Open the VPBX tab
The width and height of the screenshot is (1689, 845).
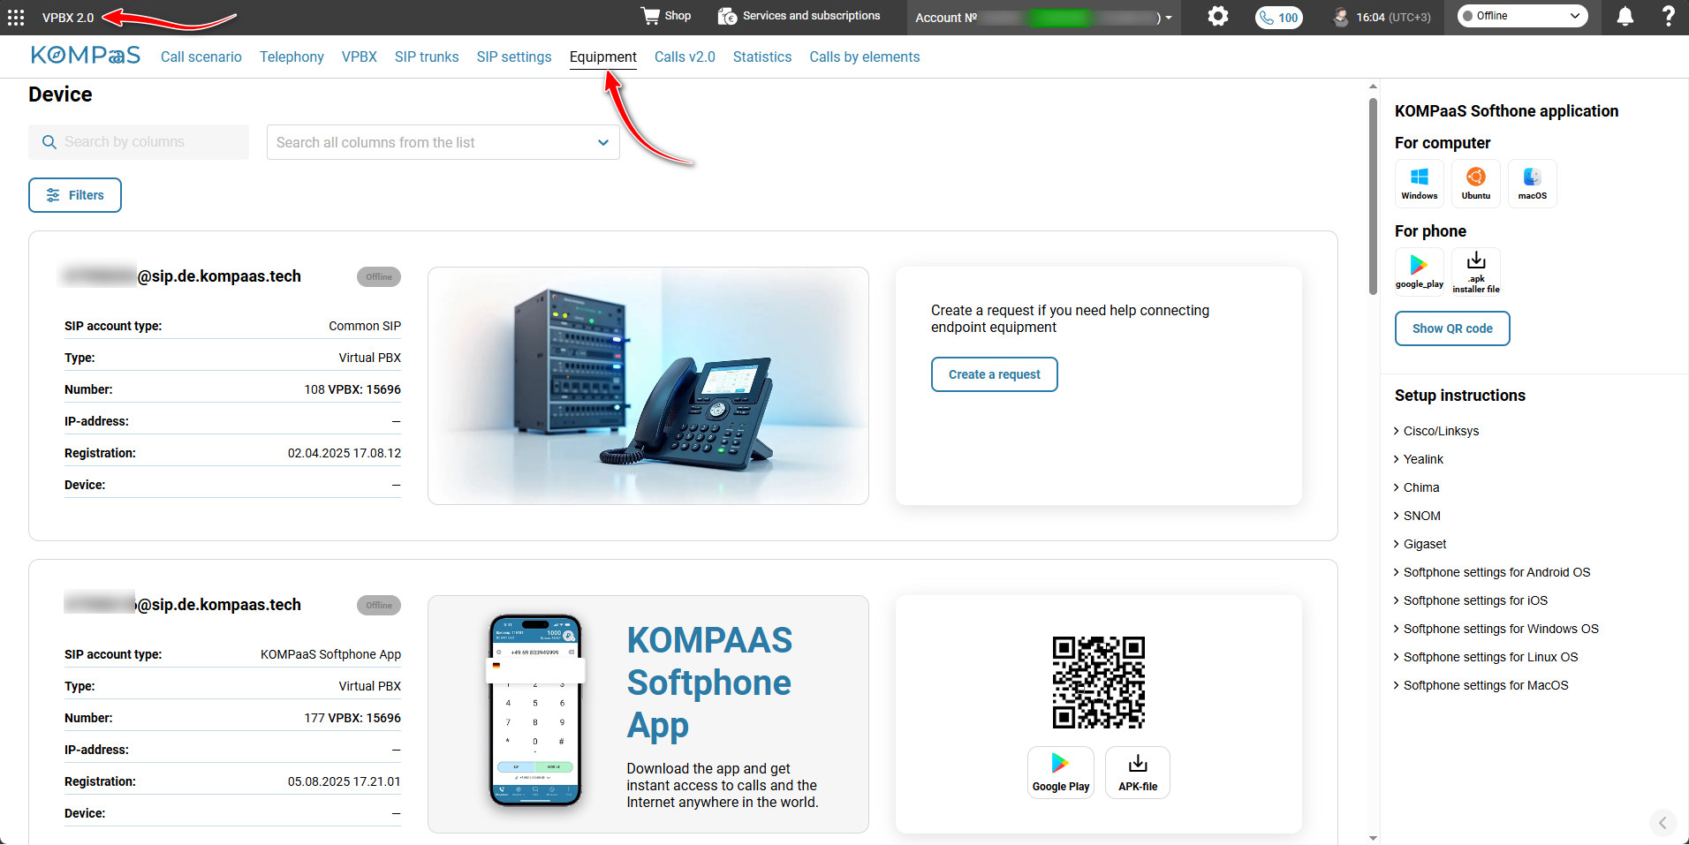pos(360,57)
